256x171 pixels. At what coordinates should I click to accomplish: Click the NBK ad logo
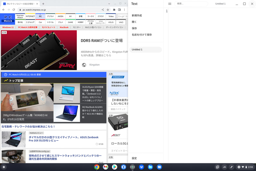pos(115,93)
